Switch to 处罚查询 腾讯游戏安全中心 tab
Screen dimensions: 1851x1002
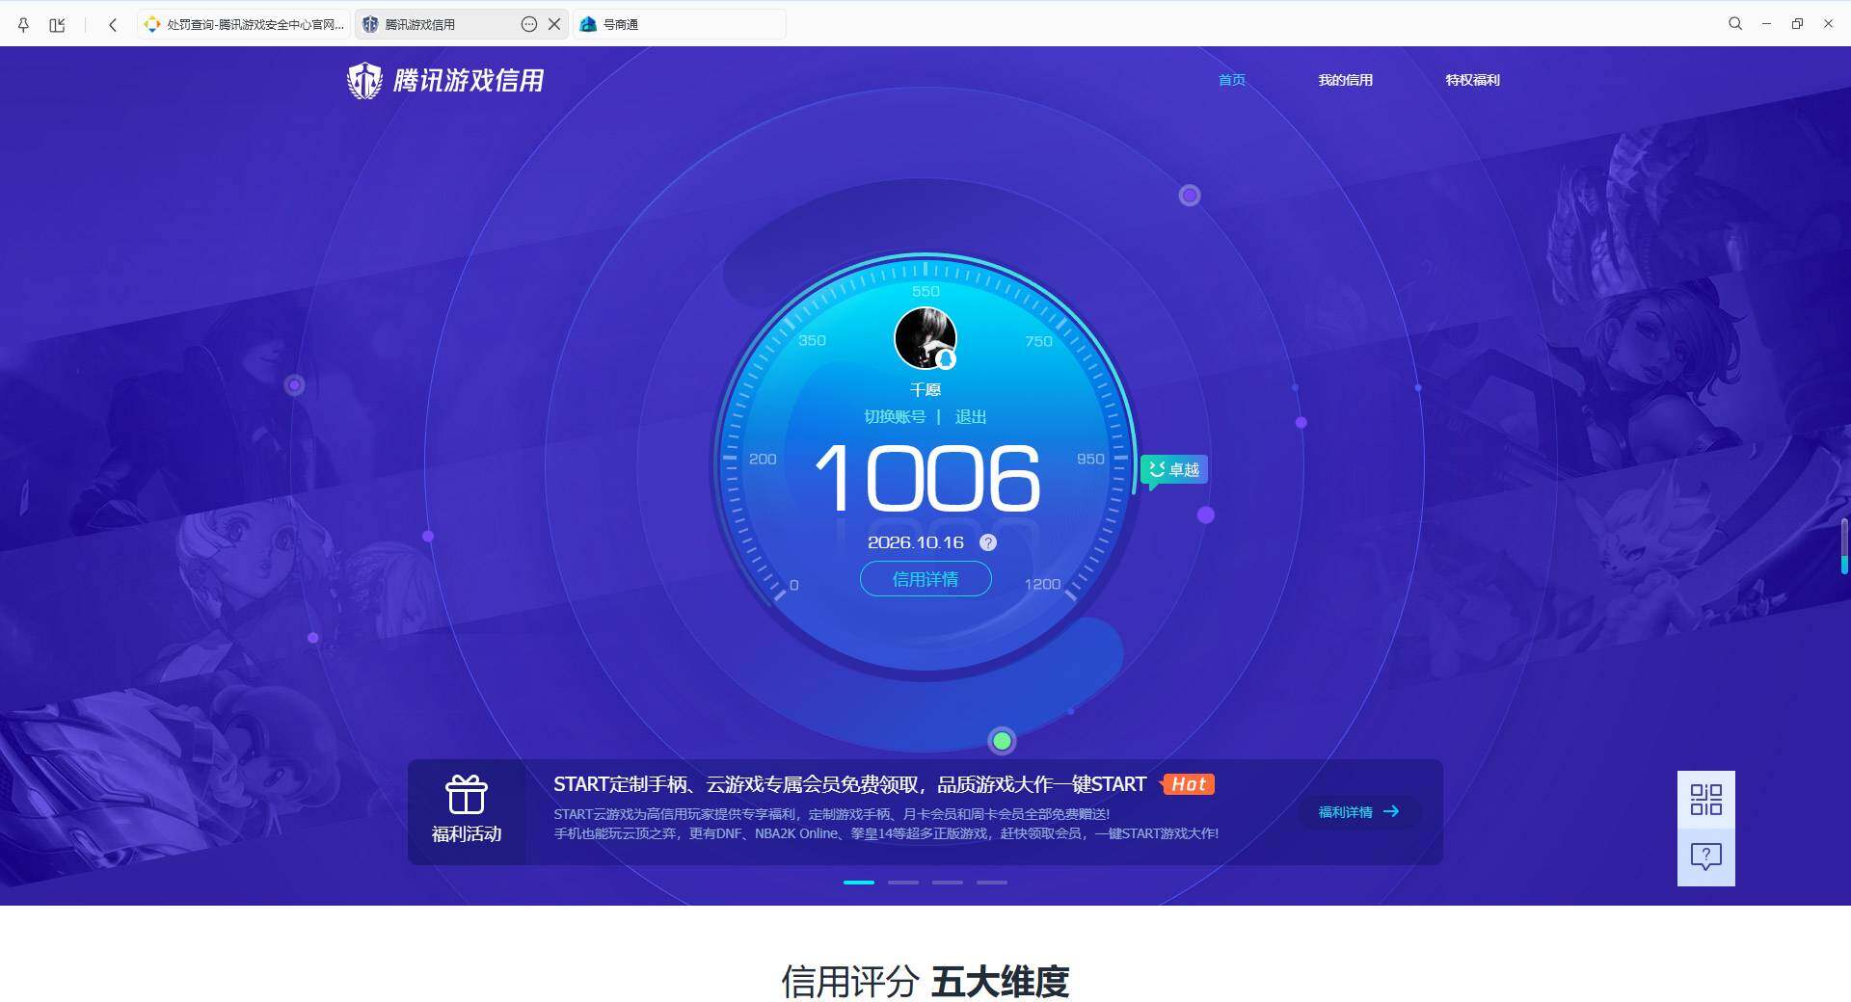pyautogui.click(x=245, y=24)
